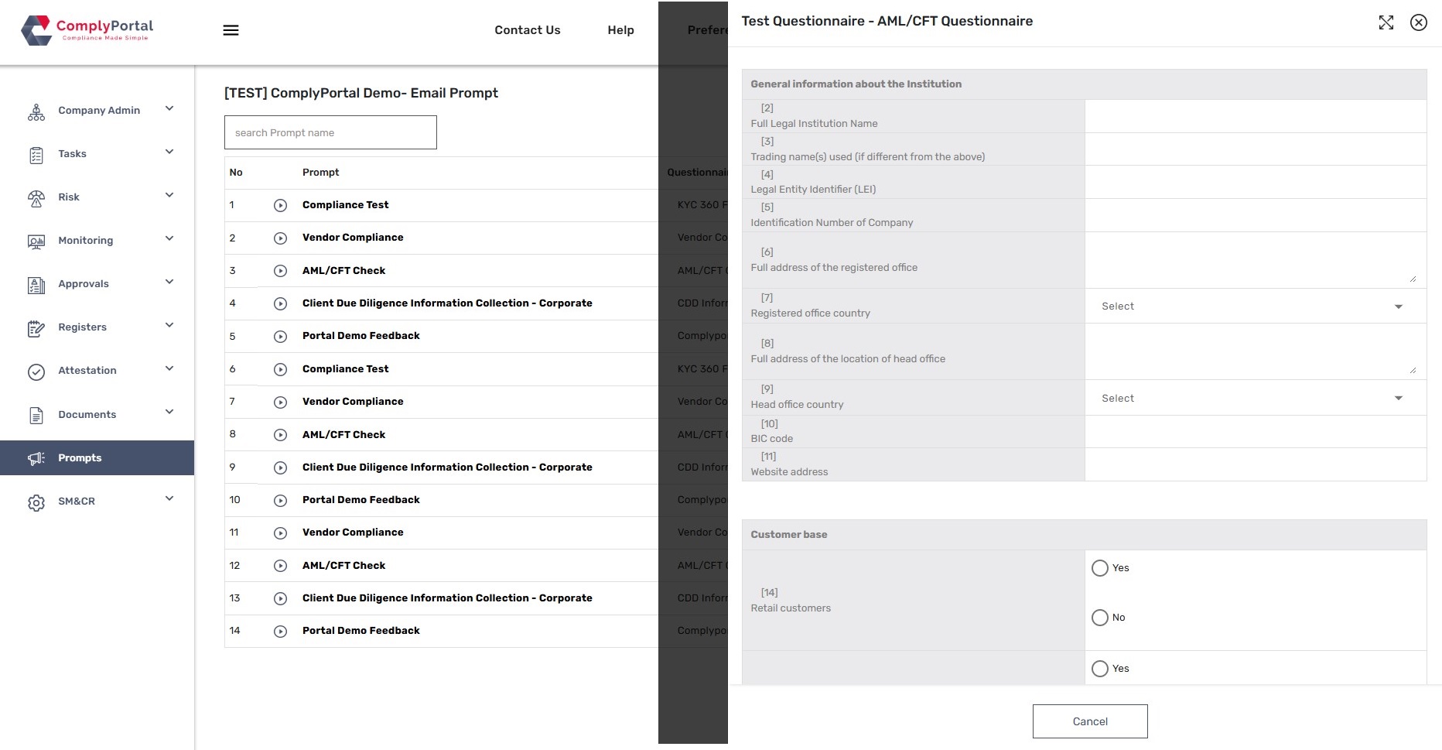Click the Risk sidebar icon
Image resolution: width=1442 pixels, height=750 pixels.
click(x=36, y=198)
